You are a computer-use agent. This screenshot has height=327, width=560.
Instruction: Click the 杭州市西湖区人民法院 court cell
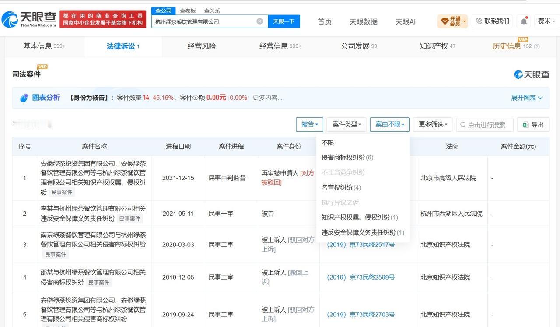(x=452, y=214)
